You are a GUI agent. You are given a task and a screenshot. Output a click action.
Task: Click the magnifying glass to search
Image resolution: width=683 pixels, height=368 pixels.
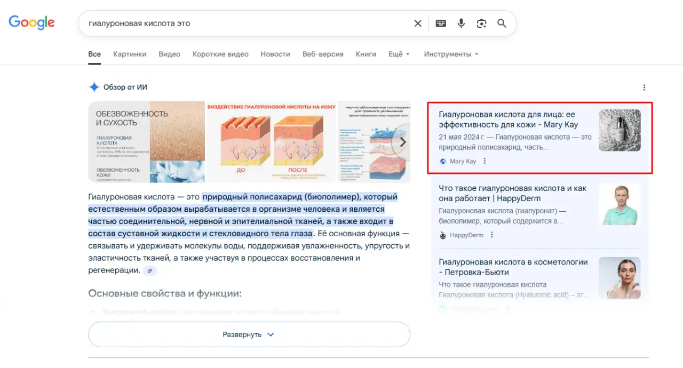501,23
